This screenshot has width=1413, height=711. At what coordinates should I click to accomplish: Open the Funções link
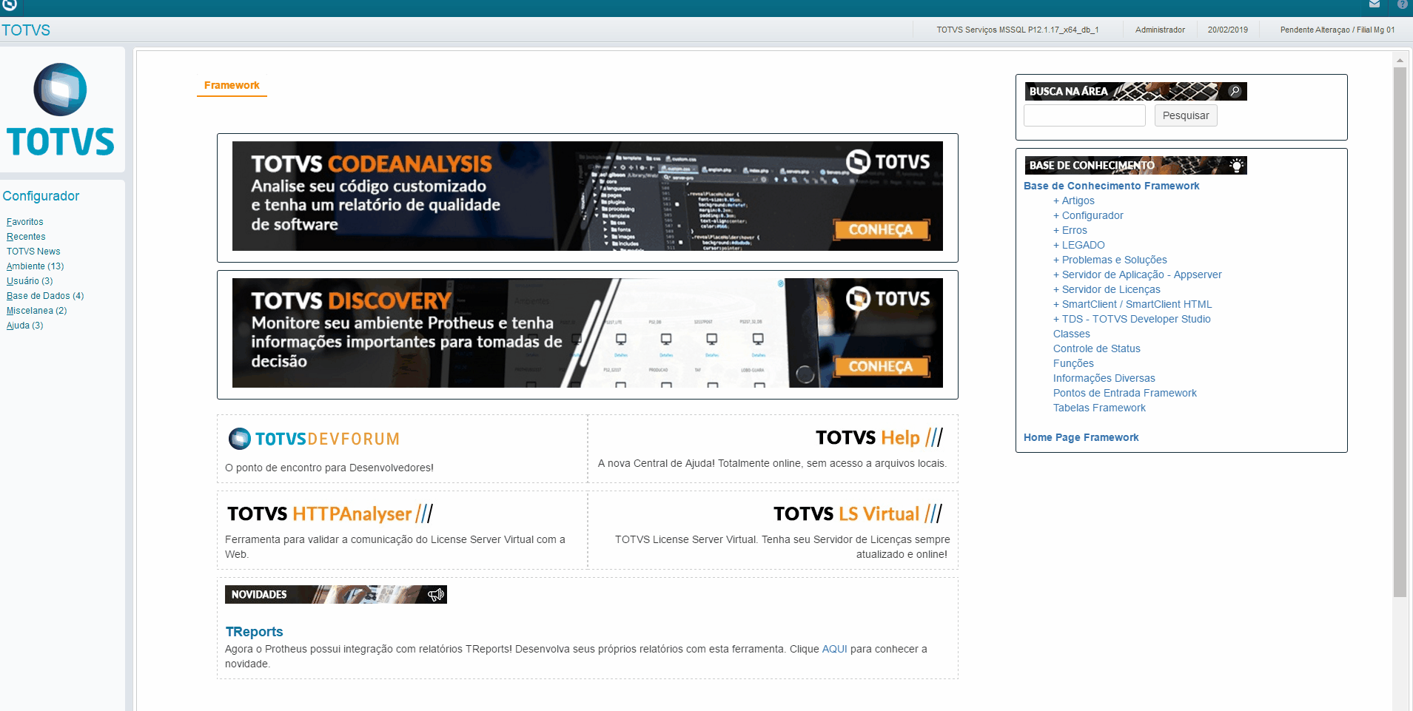tap(1073, 363)
